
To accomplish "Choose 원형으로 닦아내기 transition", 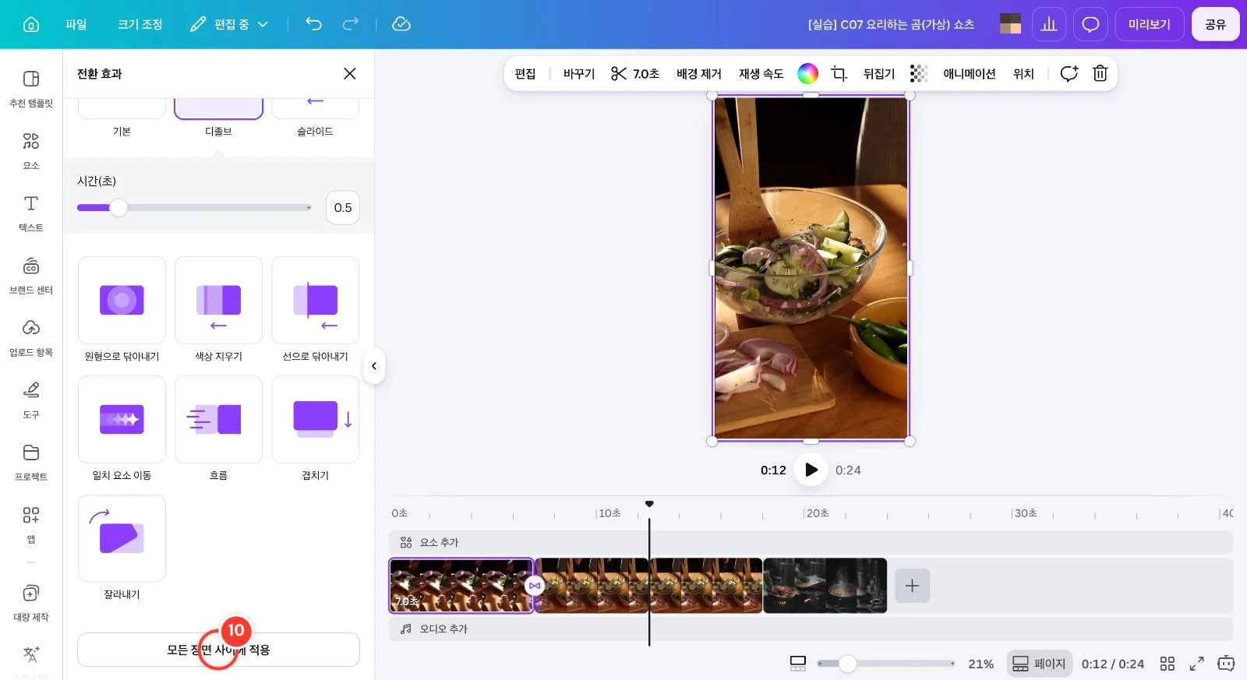I will tap(122, 310).
